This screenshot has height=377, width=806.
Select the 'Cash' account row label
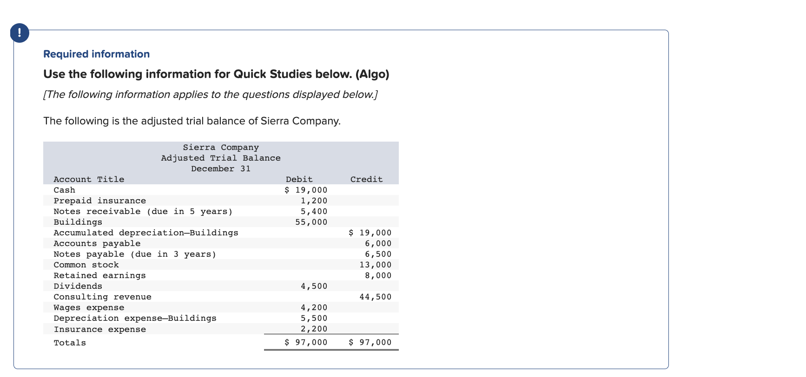(x=64, y=190)
